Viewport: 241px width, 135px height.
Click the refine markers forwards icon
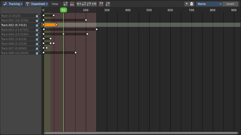click(x=108, y=4)
